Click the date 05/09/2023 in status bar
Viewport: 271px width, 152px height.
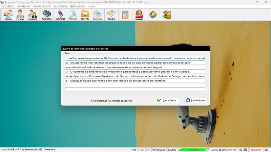point(159,150)
